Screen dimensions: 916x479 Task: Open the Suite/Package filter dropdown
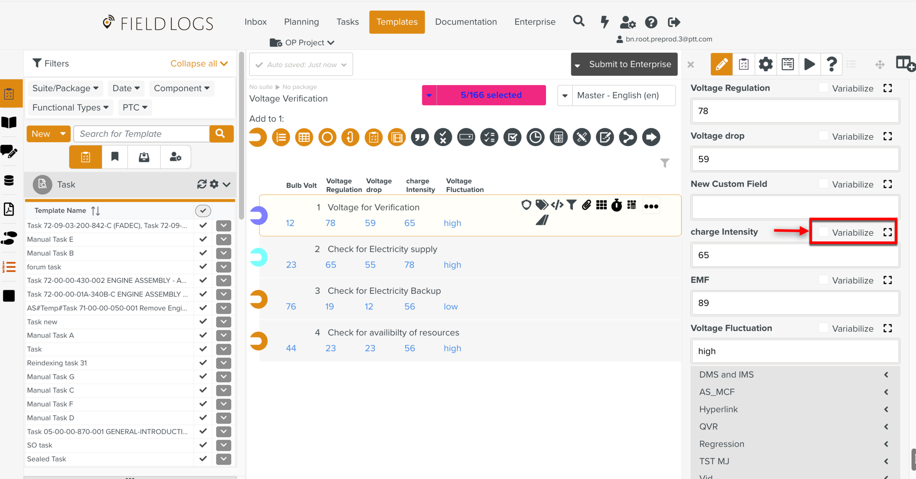tap(65, 88)
